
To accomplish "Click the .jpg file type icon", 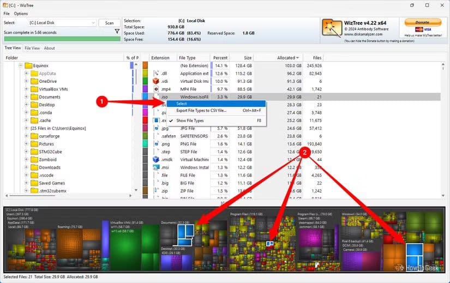I will [156, 128].
